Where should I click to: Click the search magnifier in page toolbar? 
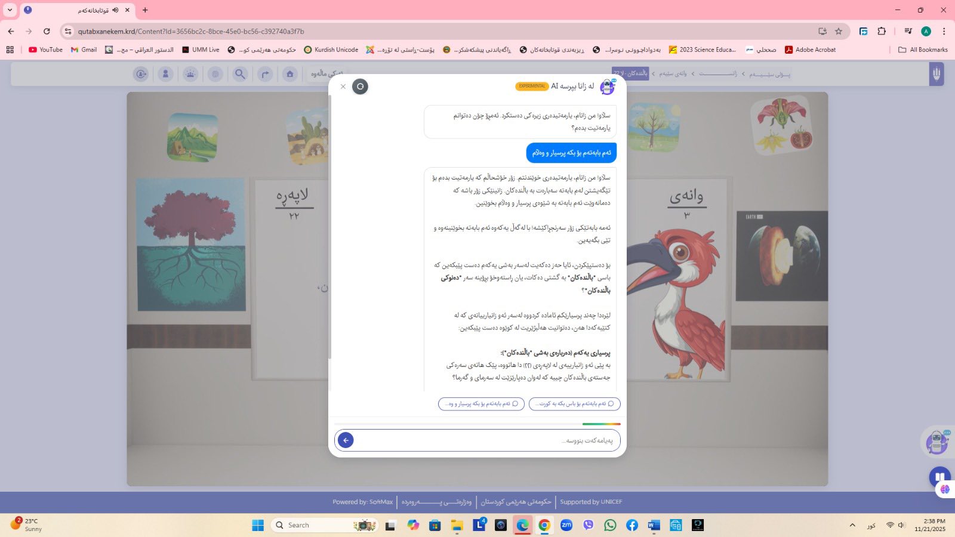coord(240,74)
